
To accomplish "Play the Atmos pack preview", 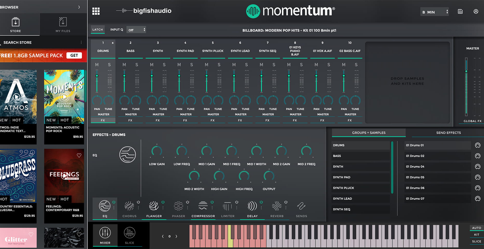I will [x=16, y=97].
